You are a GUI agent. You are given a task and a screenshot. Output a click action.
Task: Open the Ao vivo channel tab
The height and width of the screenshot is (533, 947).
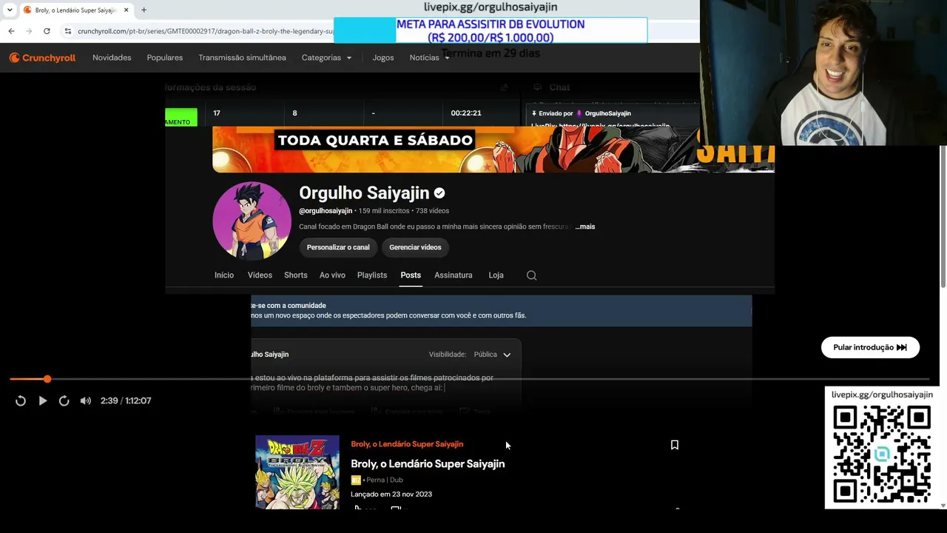click(x=332, y=275)
